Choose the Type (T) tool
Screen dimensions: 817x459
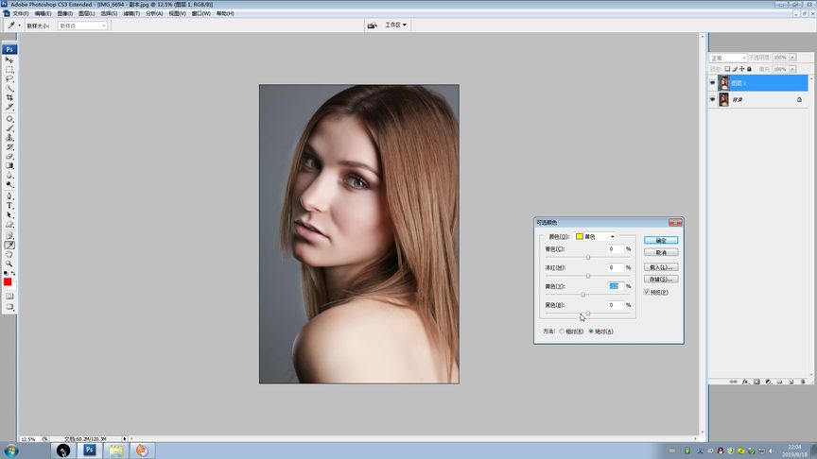9,205
